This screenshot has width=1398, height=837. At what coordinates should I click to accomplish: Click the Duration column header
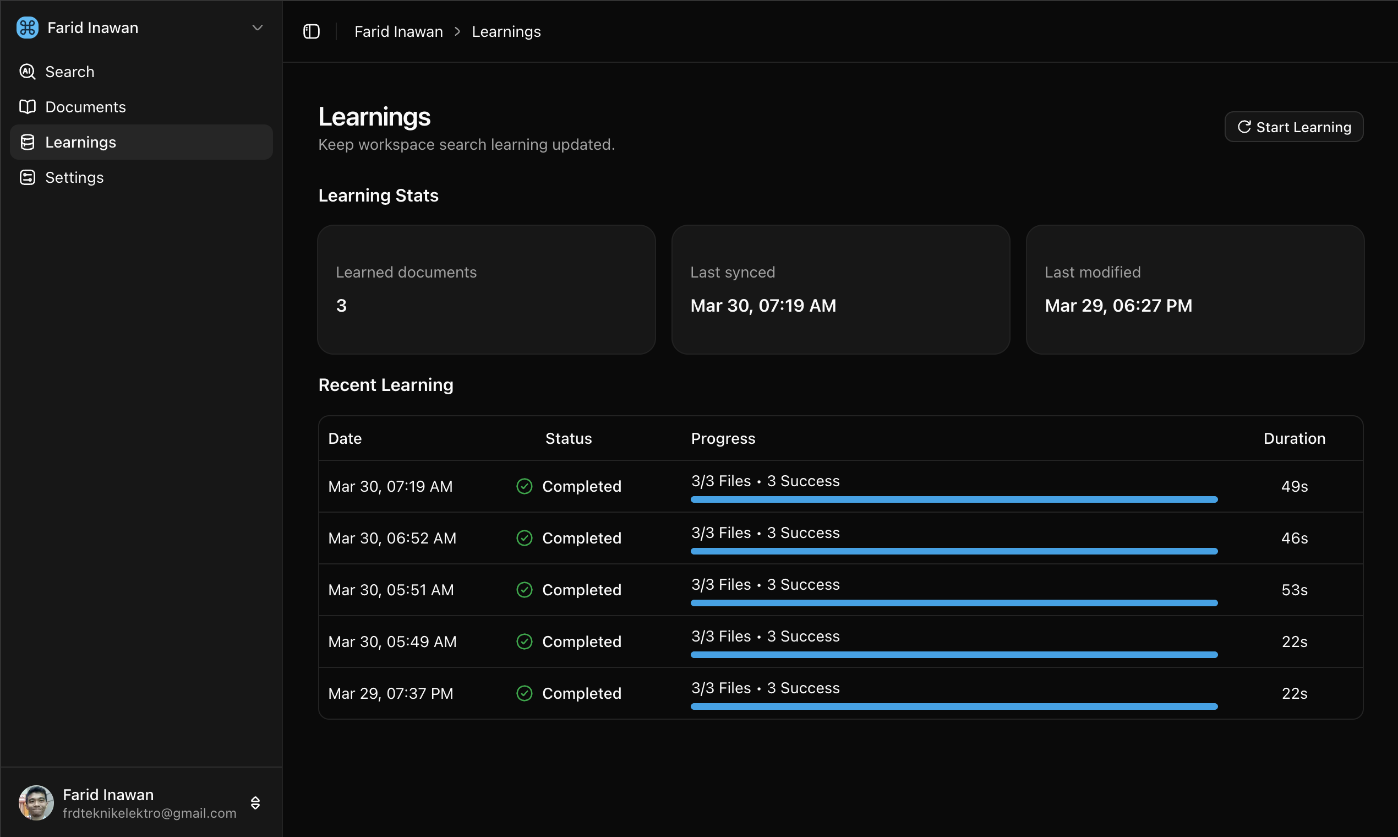coord(1295,438)
